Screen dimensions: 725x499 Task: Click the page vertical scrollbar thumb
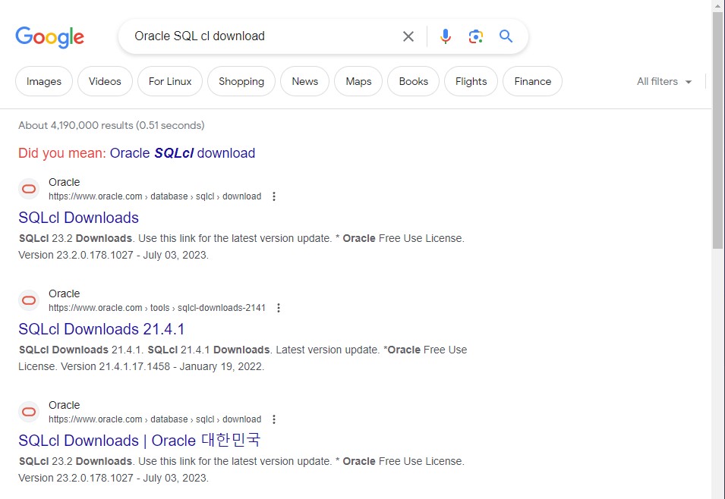coord(717,130)
